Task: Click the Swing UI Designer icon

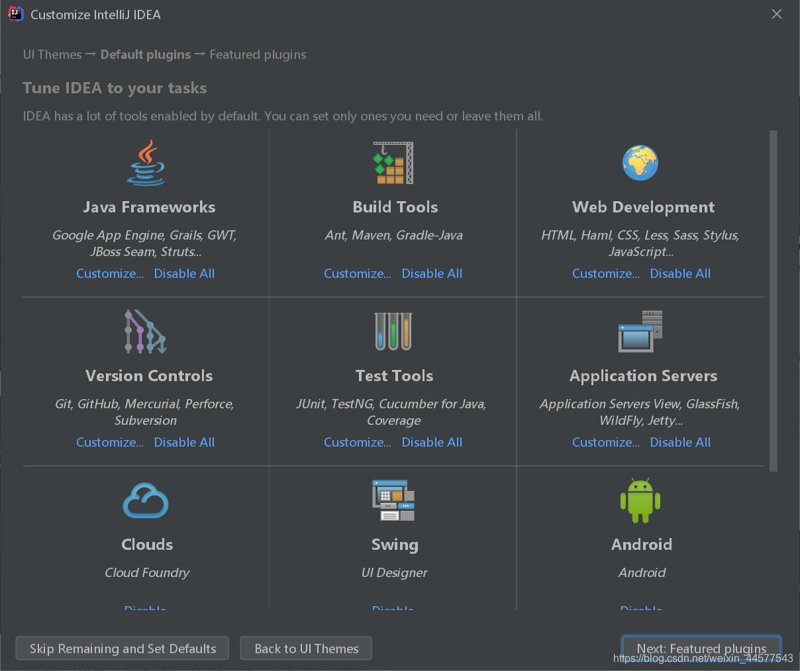Action: 393,500
